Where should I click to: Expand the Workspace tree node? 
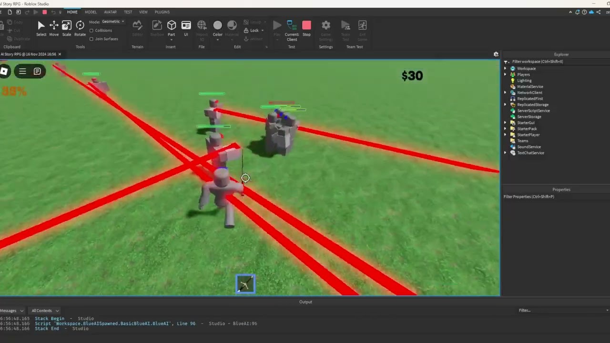click(x=505, y=69)
